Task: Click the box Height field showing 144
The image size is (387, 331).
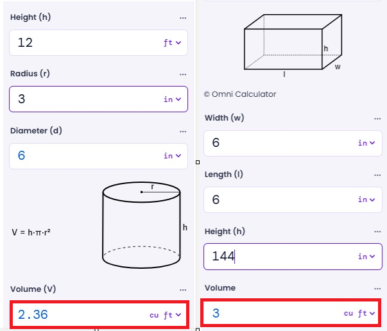Action: point(293,257)
